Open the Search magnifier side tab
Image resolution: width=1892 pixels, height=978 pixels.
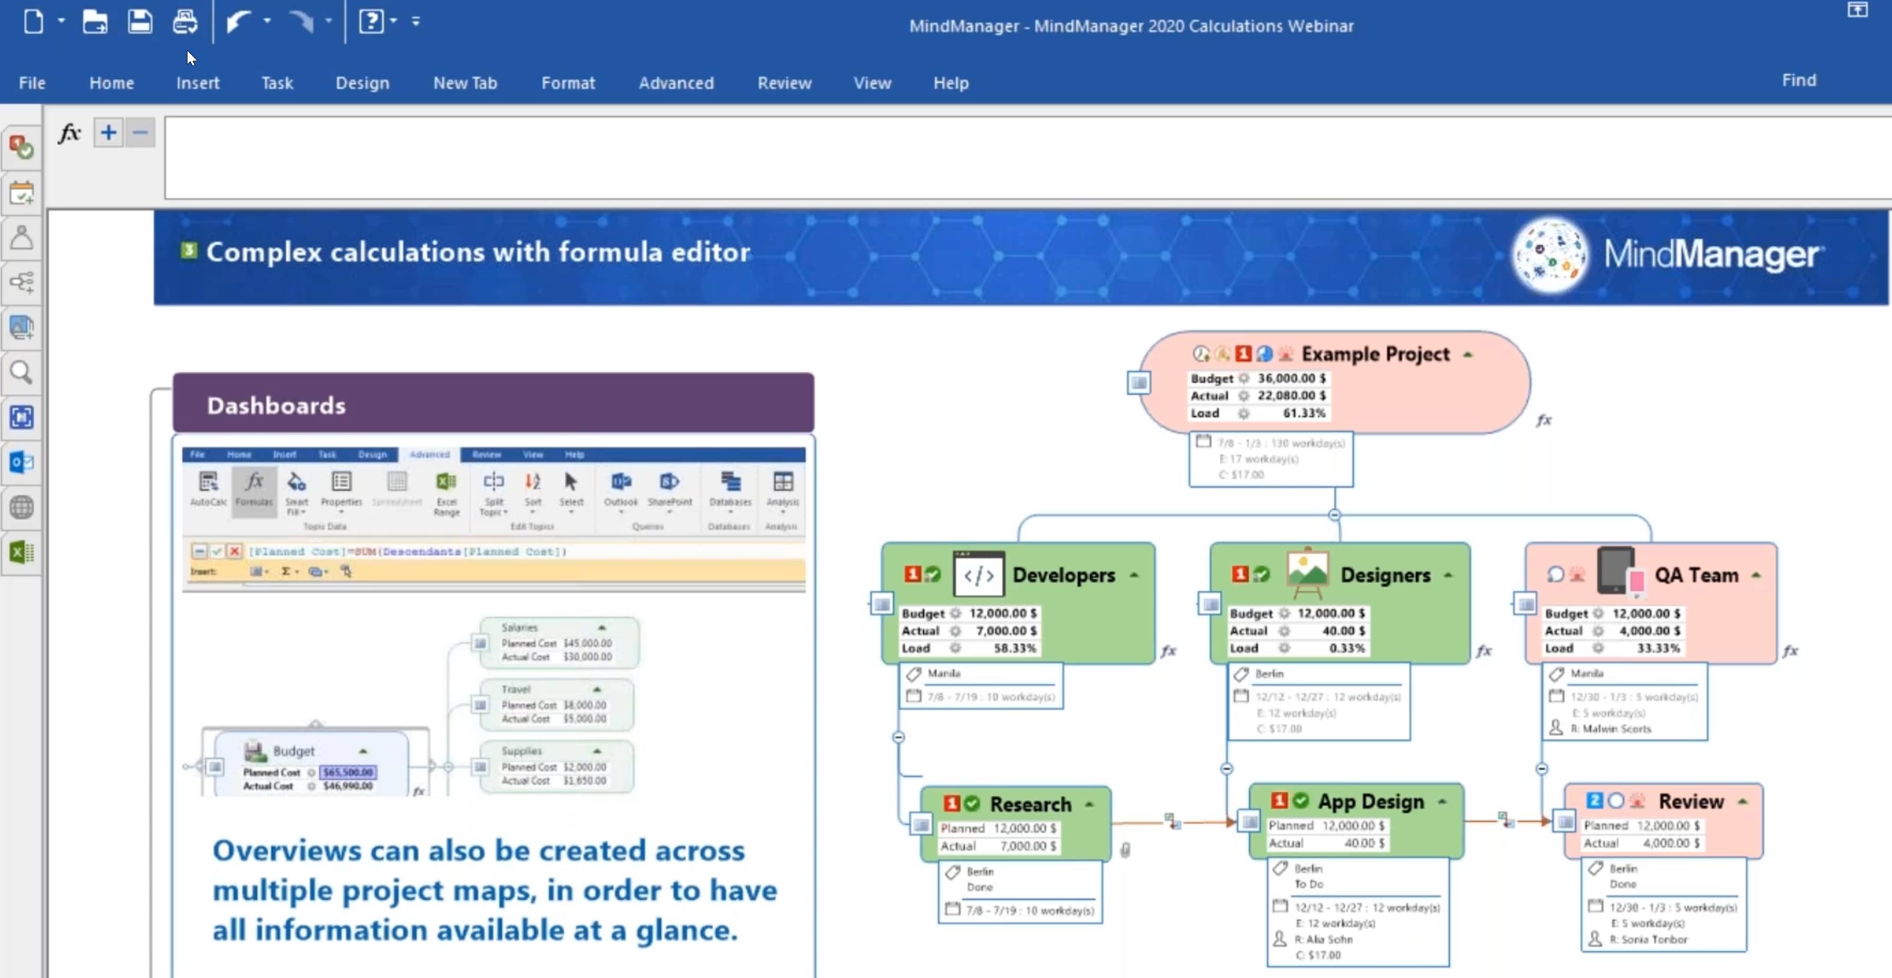tap(21, 373)
